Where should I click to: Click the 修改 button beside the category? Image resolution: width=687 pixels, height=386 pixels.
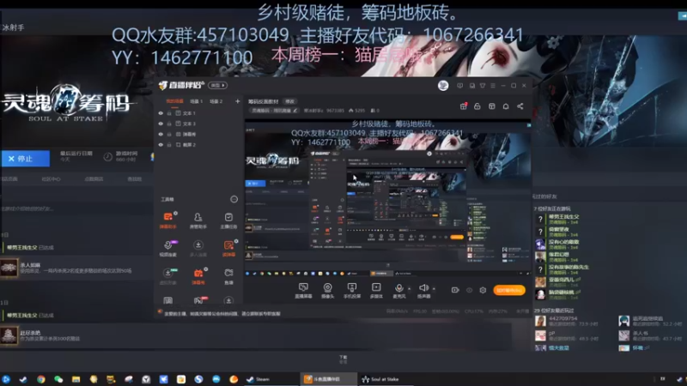coord(289,101)
